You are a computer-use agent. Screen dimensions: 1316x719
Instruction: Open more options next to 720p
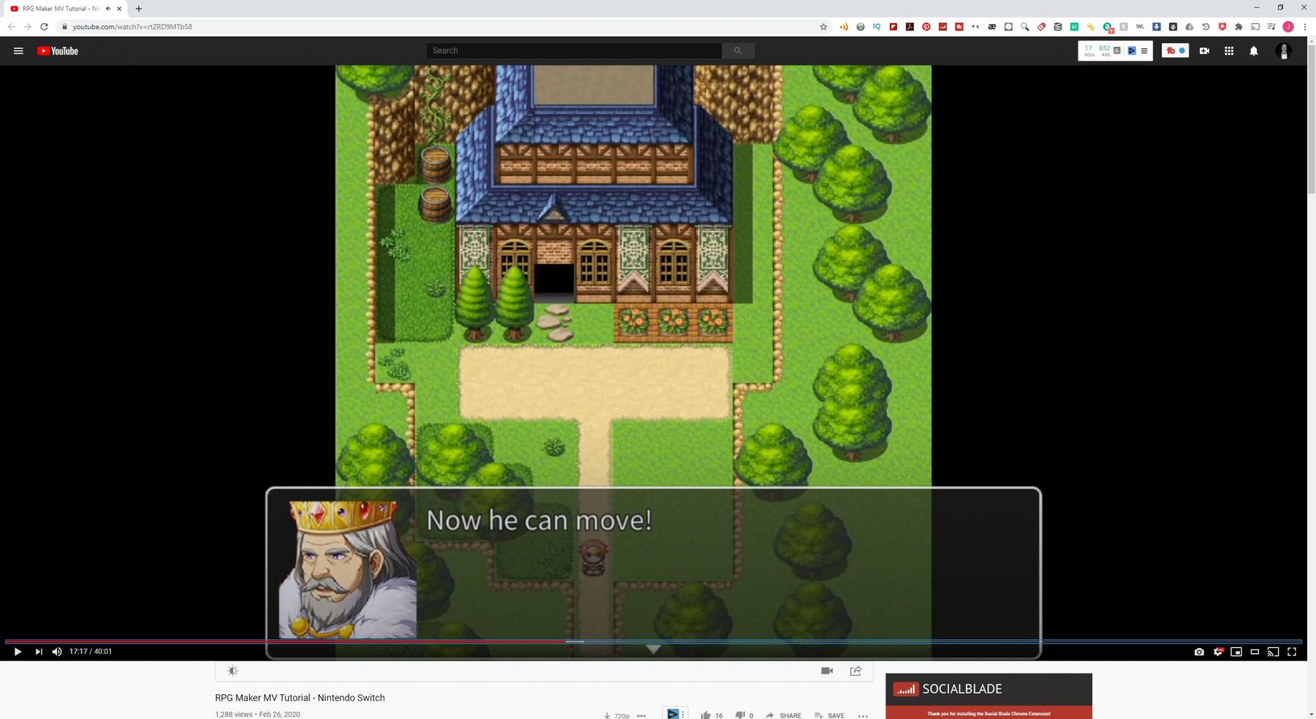pos(641,715)
